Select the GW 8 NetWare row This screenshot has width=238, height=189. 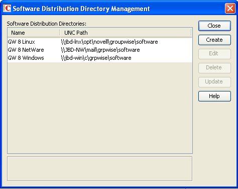click(x=100, y=50)
